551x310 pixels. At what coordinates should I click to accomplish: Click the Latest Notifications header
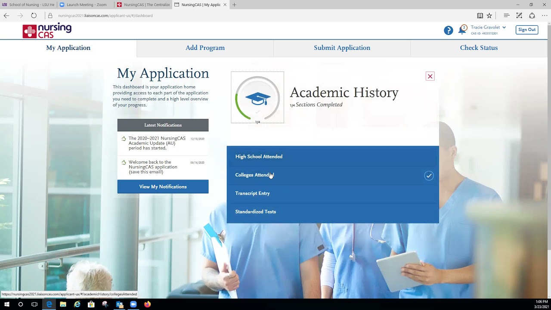coord(163,125)
